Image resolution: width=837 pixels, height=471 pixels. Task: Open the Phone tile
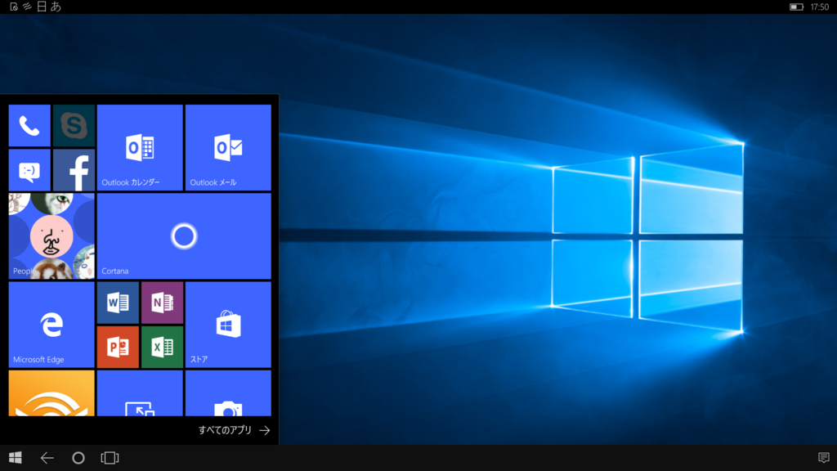[x=29, y=125]
